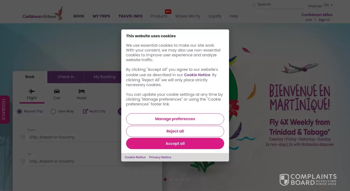Select the Hotel booking icon

(x=81, y=91)
